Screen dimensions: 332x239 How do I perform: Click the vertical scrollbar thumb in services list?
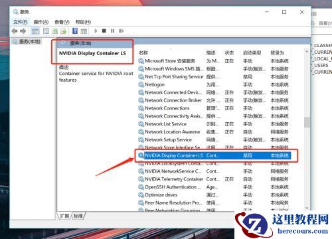click(x=307, y=122)
